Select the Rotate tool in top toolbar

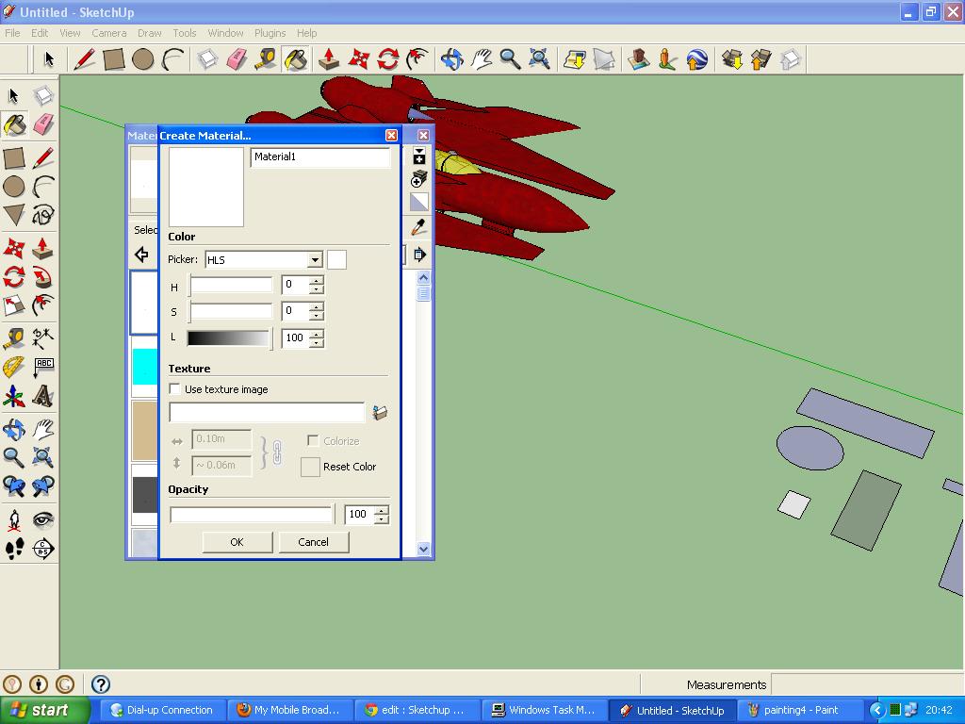(x=387, y=59)
